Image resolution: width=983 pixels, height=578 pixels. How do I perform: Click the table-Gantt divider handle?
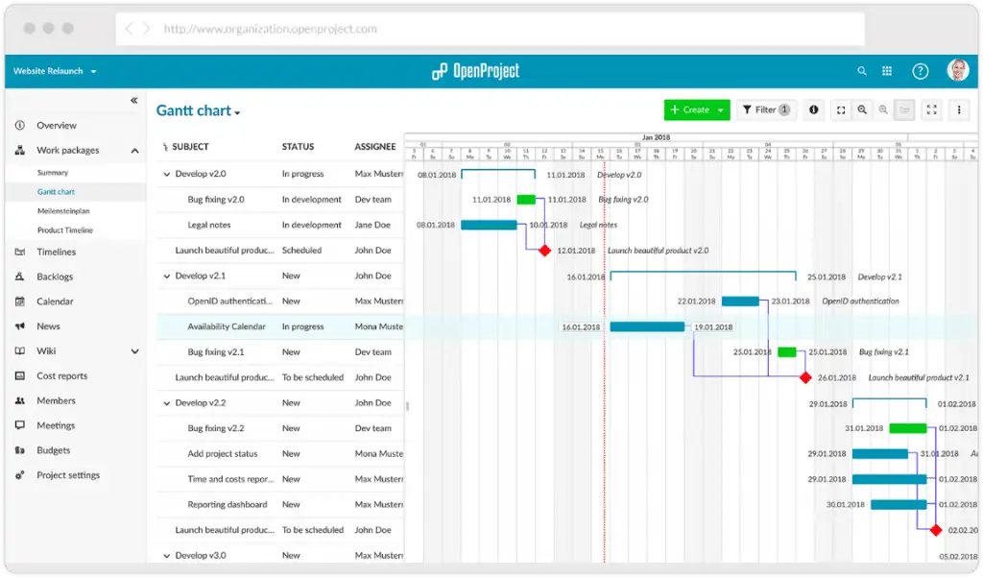click(x=407, y=406)
